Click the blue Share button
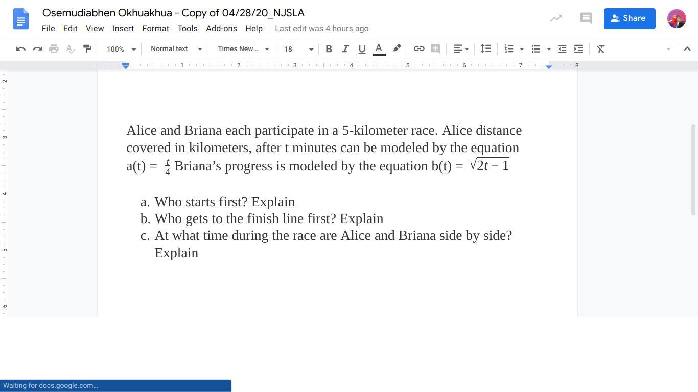The height and width of the screenshot is (392, 698). pos(630,18)
